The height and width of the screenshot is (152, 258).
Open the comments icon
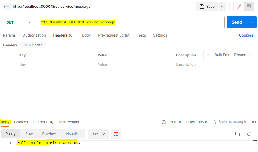tap(249, 7)
